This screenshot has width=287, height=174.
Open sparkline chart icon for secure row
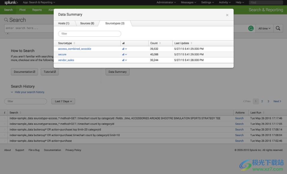tap(124, 54)
